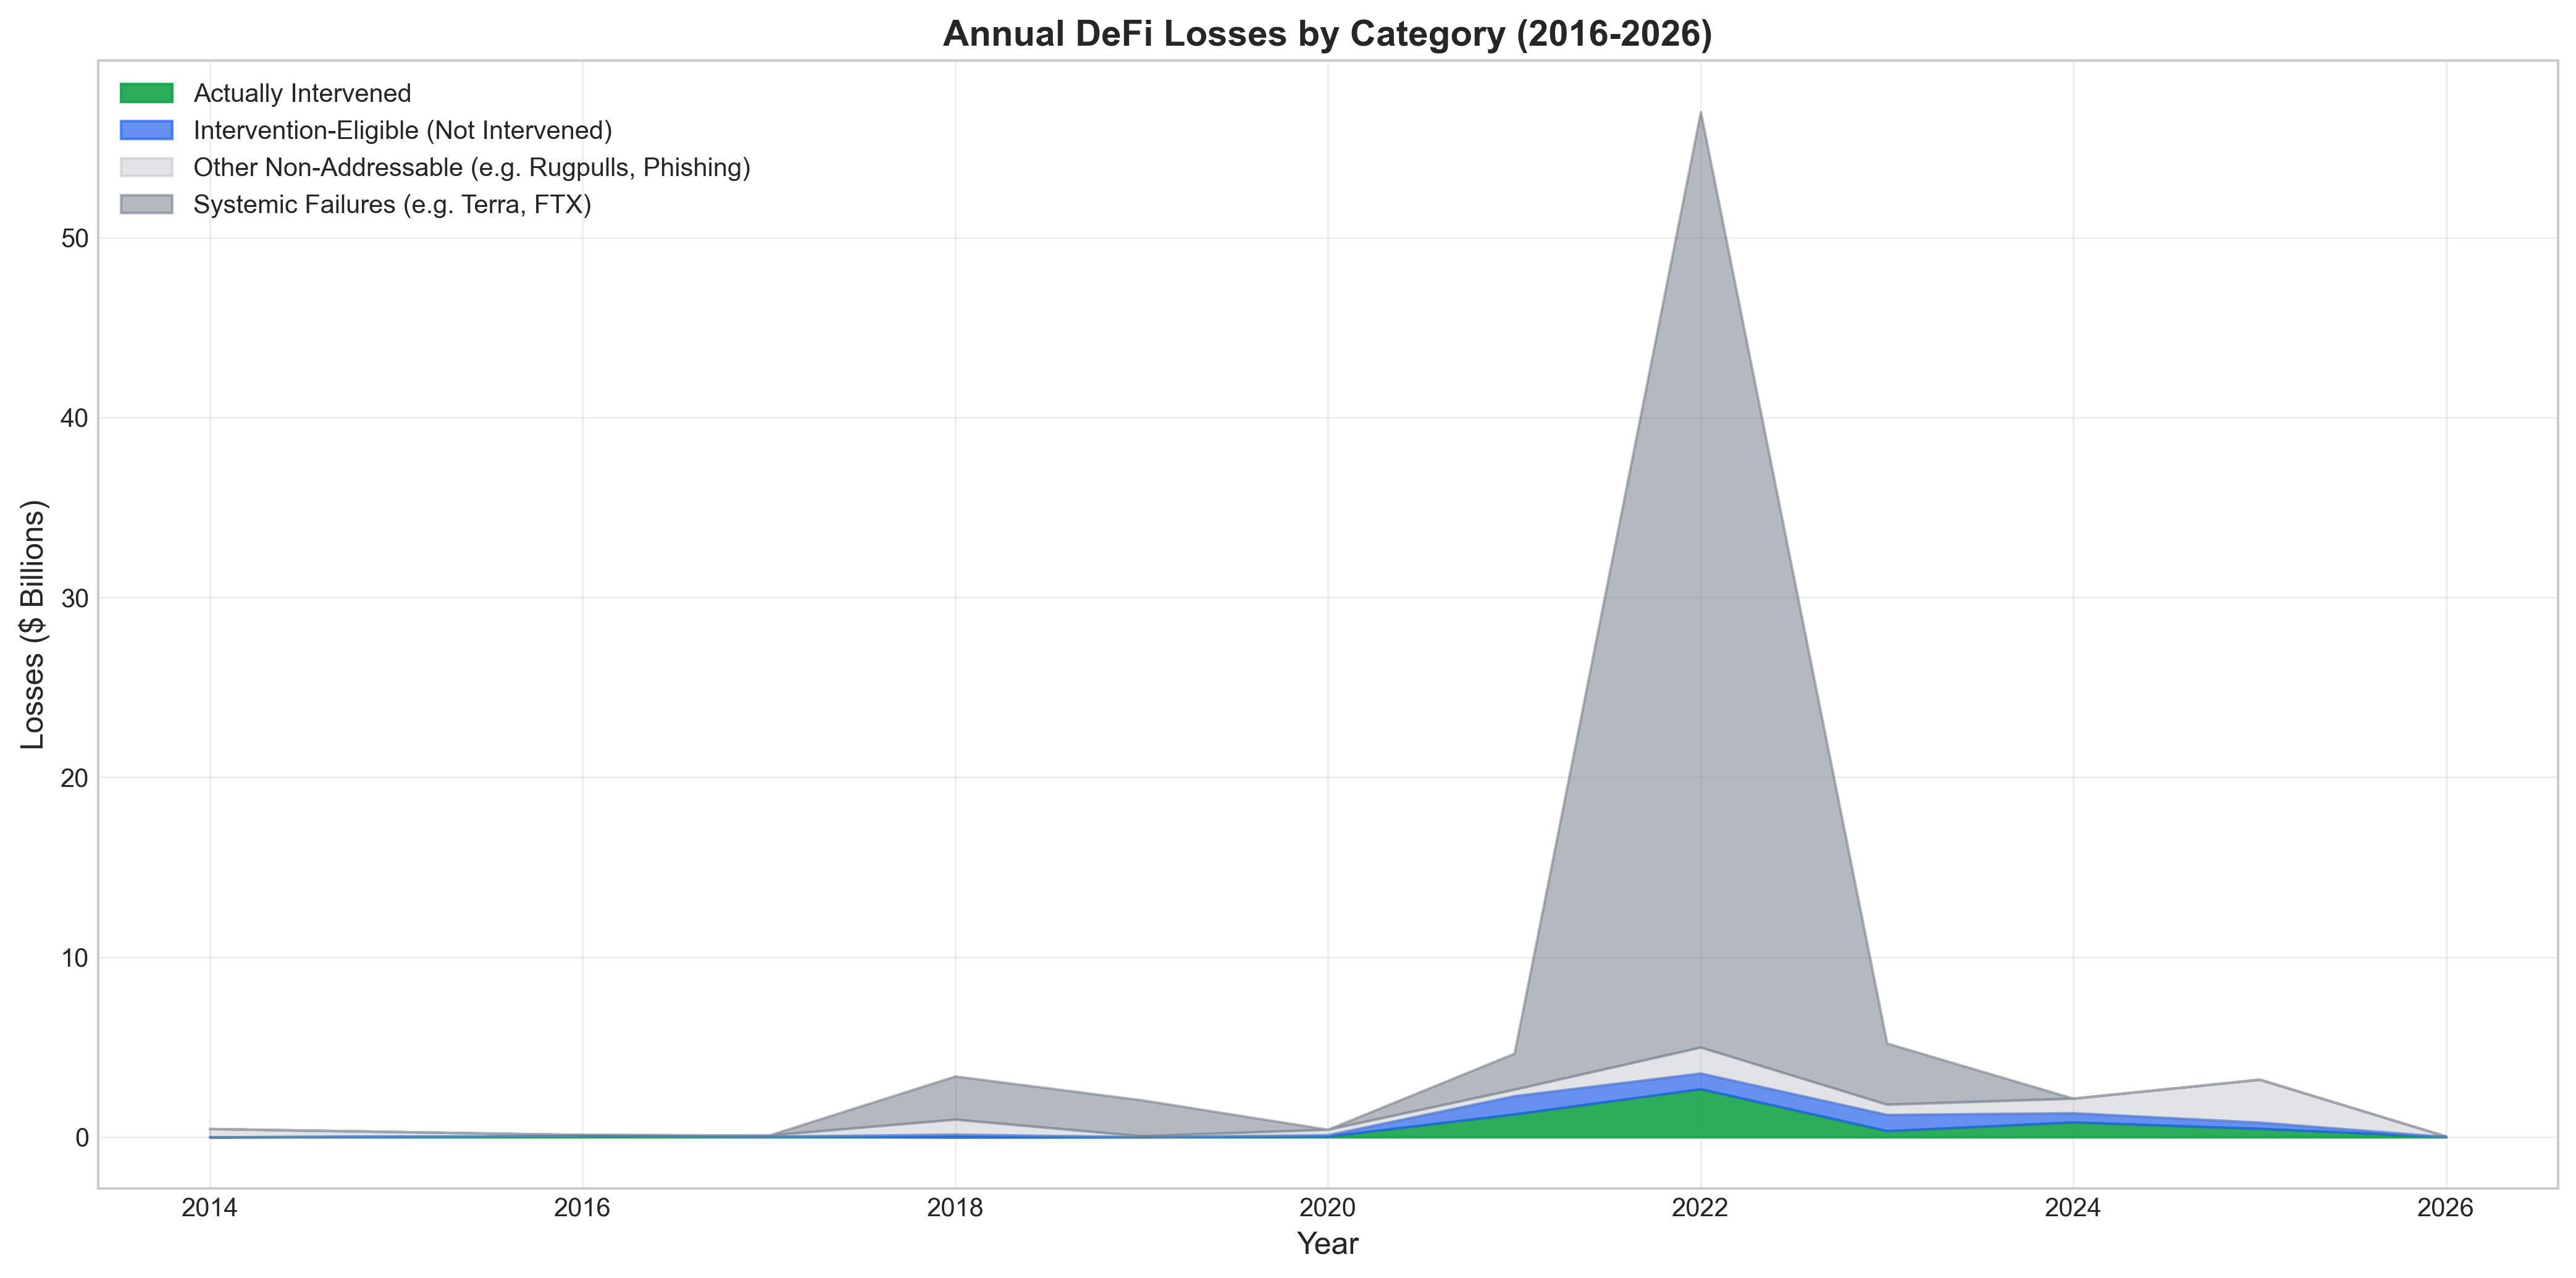Click the 'Losses ($ Billions)' y-axis label

(33, 624)
